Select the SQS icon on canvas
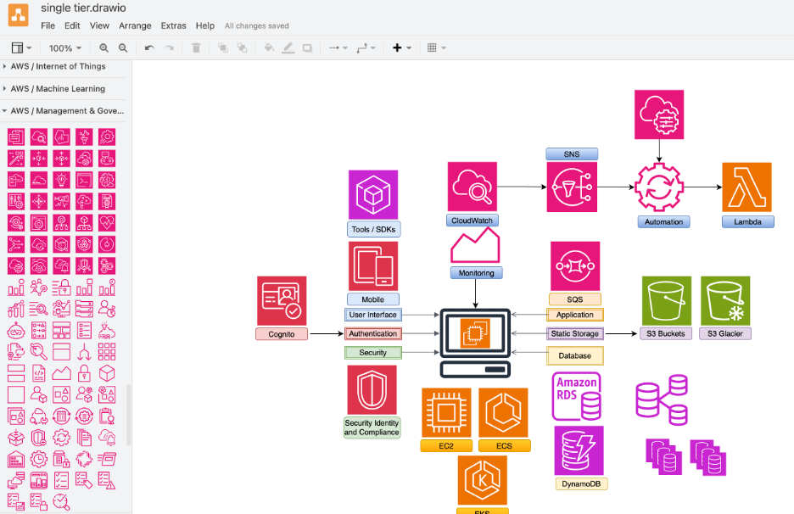This screenshot has width=794, height=514. click(x=575, y=265)
